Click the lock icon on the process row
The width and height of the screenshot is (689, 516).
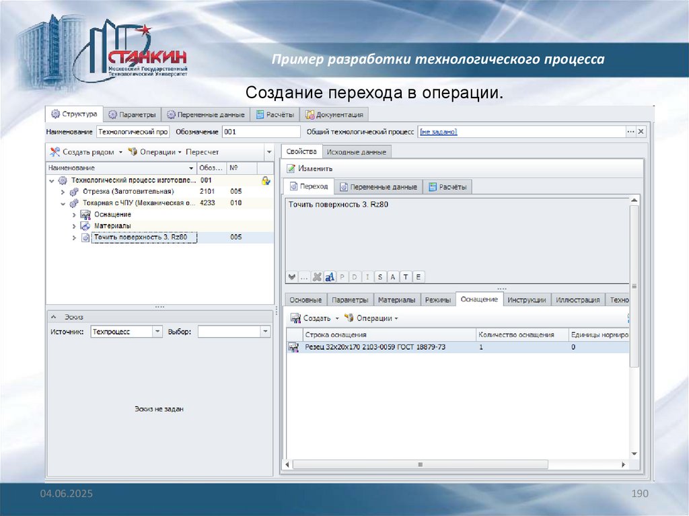coord(266,181)
